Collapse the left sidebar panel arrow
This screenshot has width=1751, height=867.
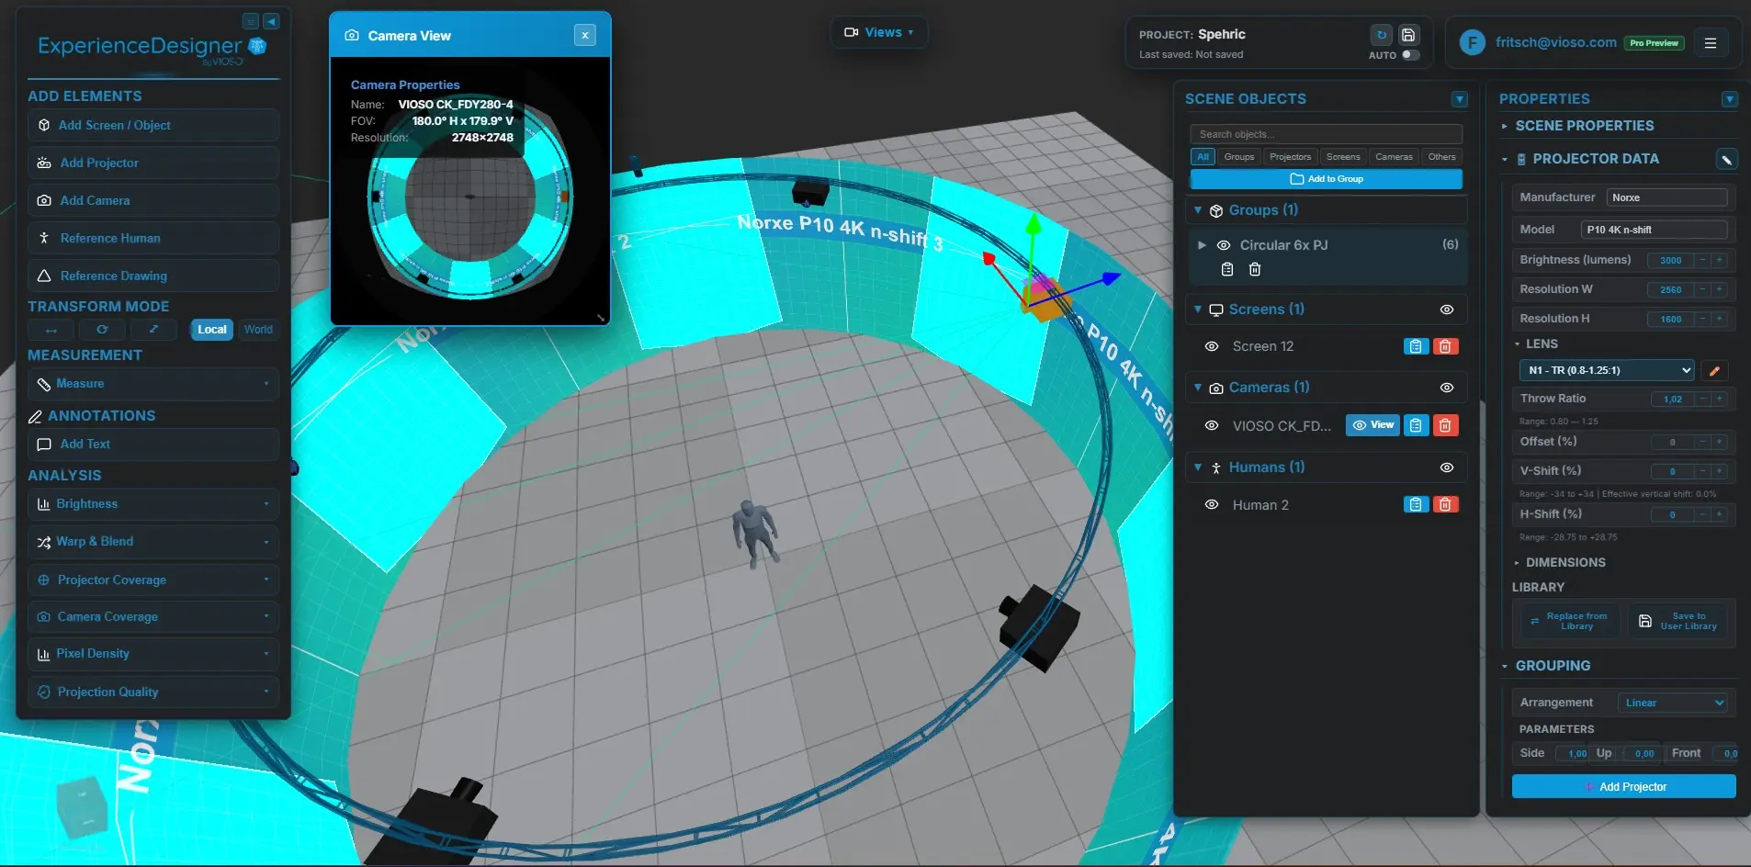pyautogui.click(x=271, y=21)
